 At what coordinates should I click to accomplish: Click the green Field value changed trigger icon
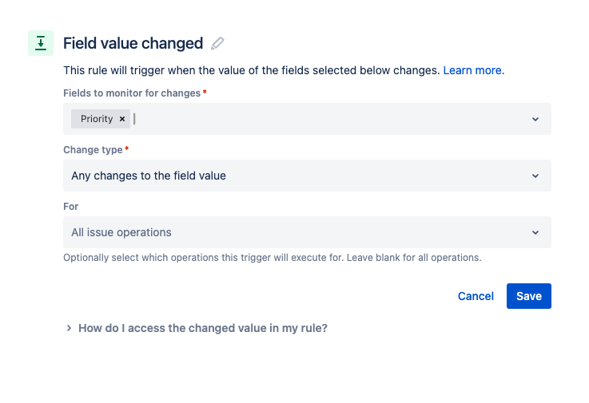pyautogui.click(x=41, y=43)
